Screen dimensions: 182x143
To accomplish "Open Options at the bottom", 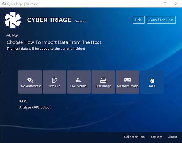I will [x=157, y=137].
